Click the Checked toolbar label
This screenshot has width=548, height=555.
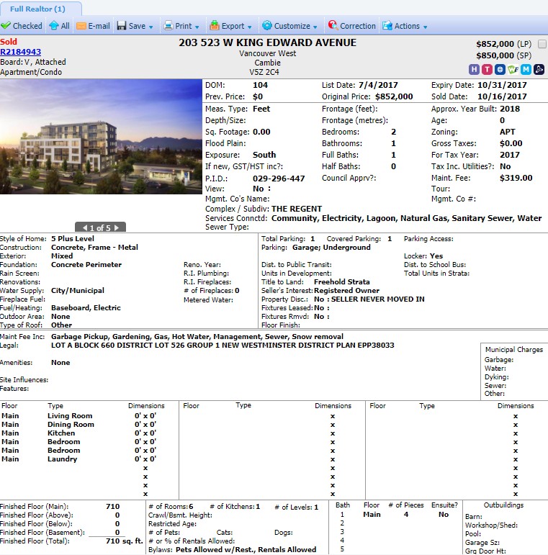pyautogui.click(x=27, y=26)
